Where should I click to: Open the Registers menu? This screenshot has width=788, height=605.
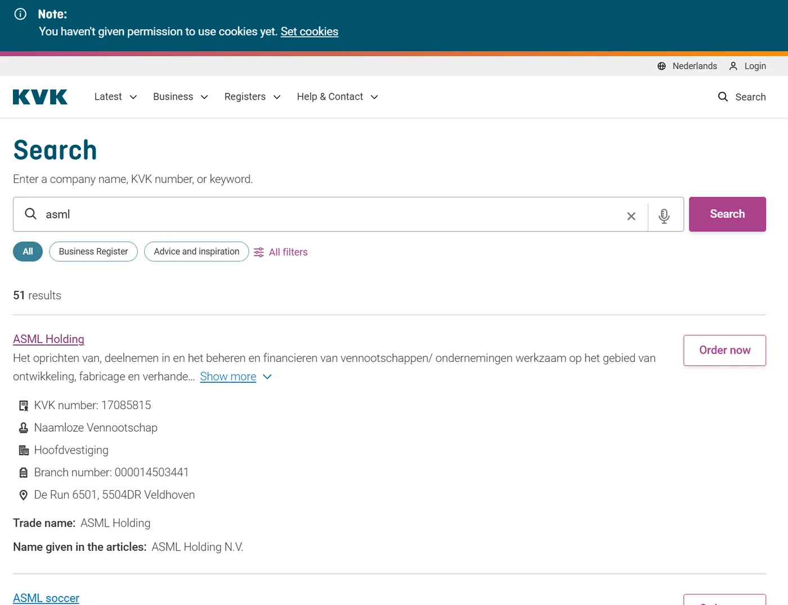(x=245, y=97)
